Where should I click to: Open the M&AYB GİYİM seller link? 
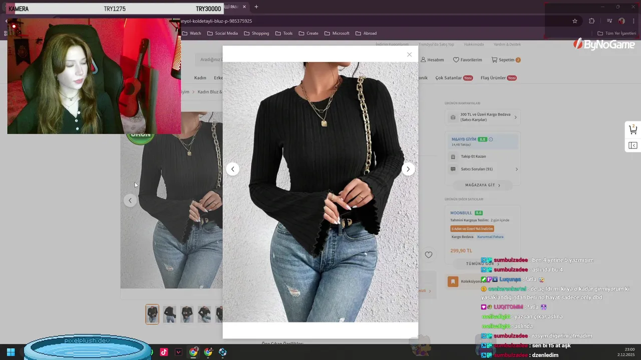(464, 139)
